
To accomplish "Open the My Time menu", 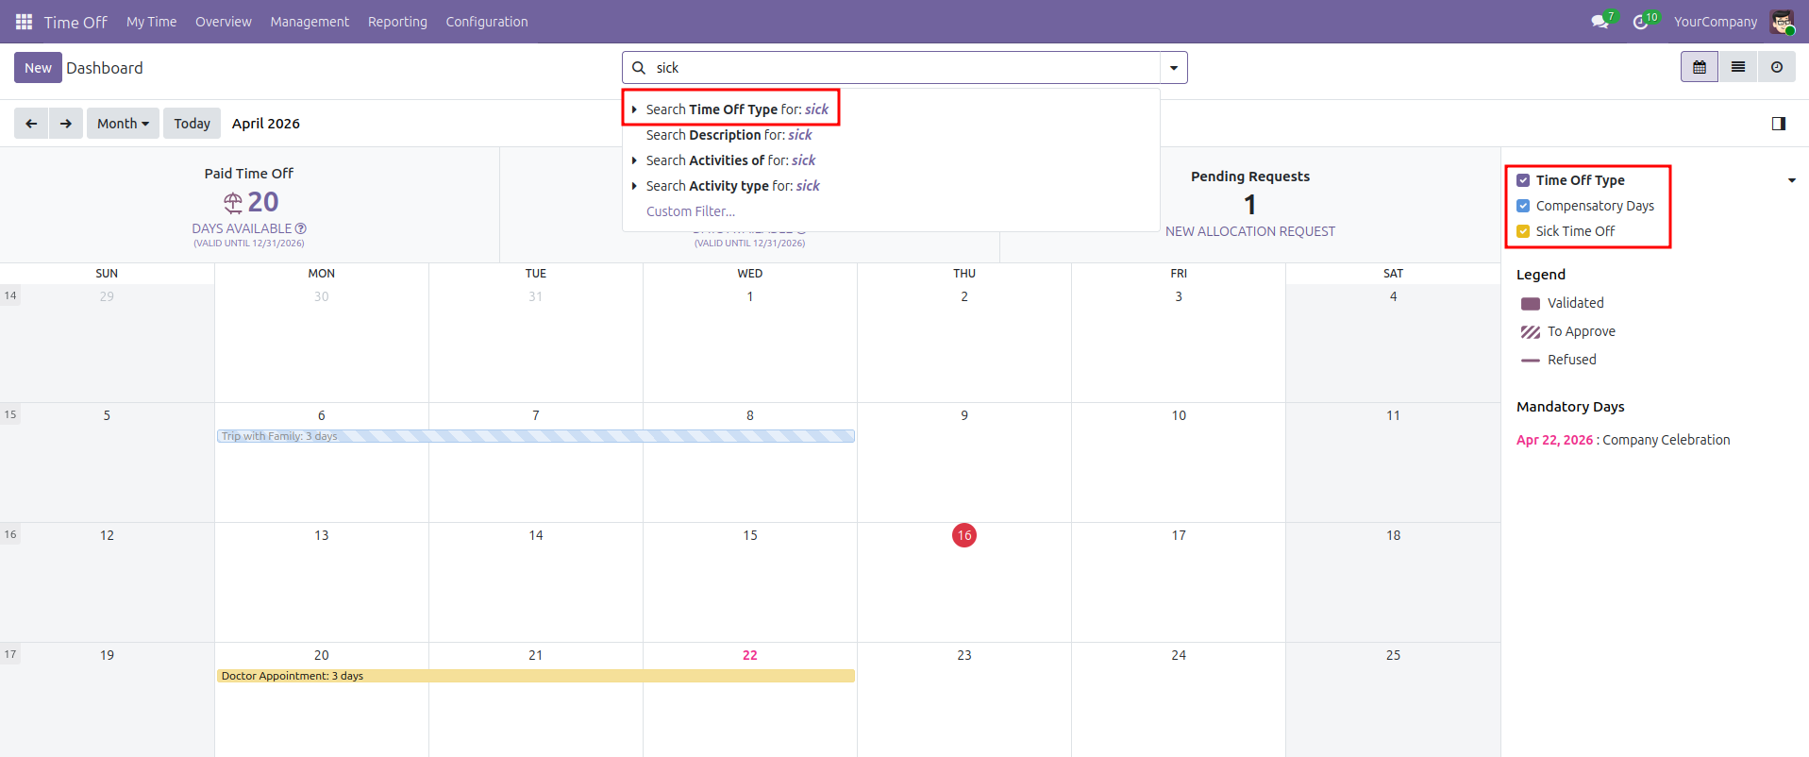I will [152, 22].
